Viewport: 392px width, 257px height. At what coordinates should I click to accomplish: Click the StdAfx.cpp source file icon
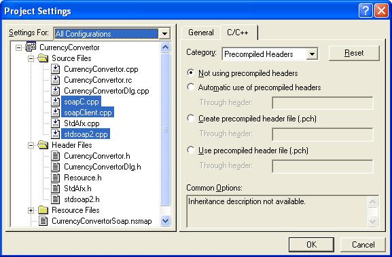[x=56, y=123]
